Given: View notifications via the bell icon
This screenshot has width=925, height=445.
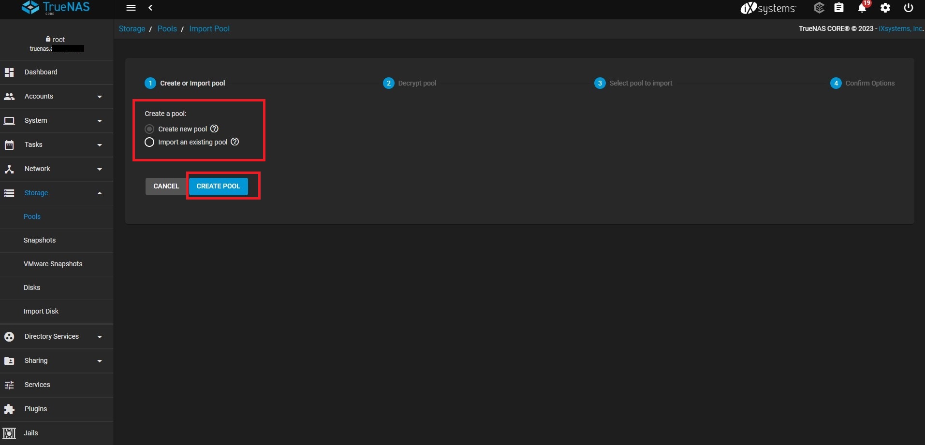Looking at the screenshot, I should point(861,8).
